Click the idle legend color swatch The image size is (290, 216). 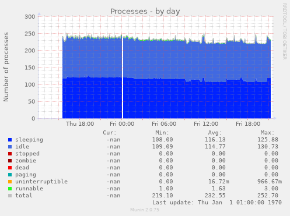[x=10, y=147]
